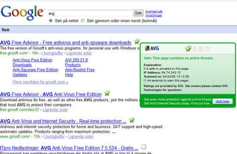This screenshot has height=154, width=237.
Task: Open 'Flere resultater fra grisoft.com' link
Action: tap(40, 82)
